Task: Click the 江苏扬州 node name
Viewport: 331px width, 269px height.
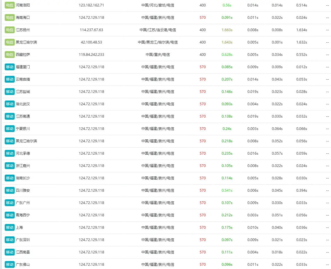Action: click(x=23, y=30)
